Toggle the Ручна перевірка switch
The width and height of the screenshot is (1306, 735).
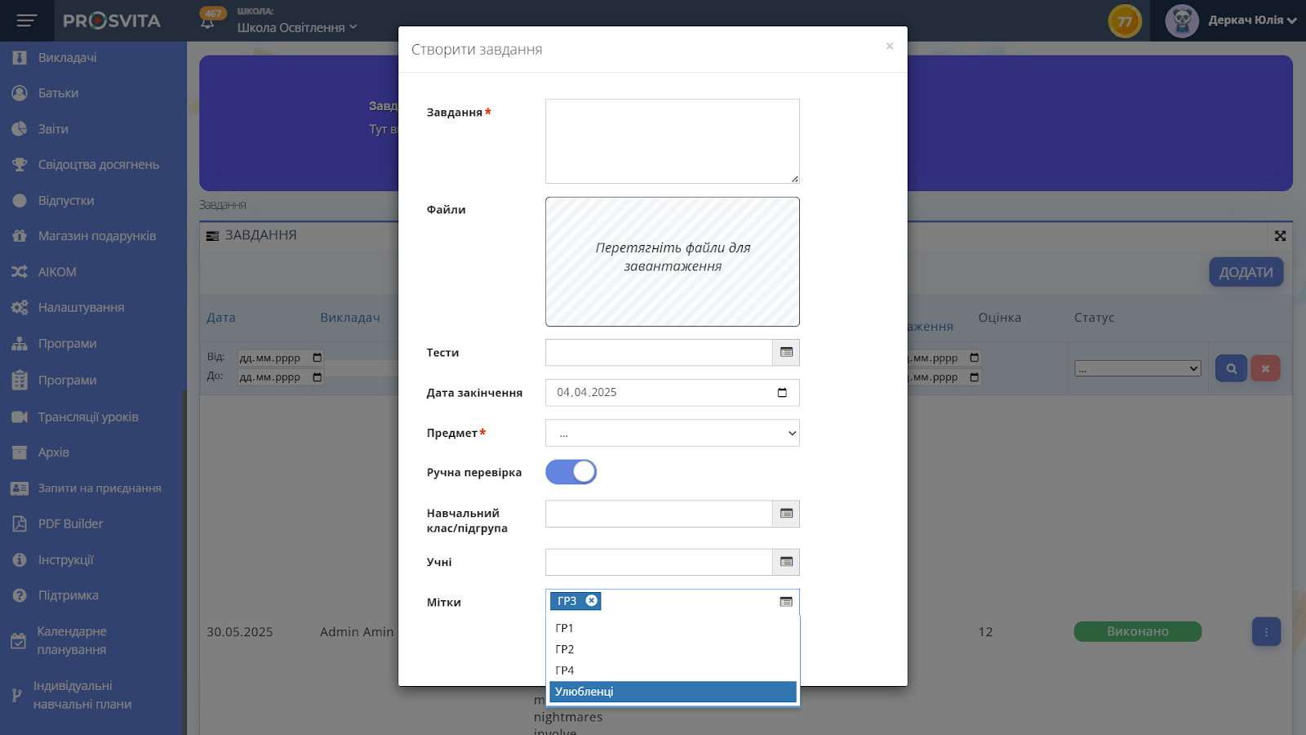(571, 472)
